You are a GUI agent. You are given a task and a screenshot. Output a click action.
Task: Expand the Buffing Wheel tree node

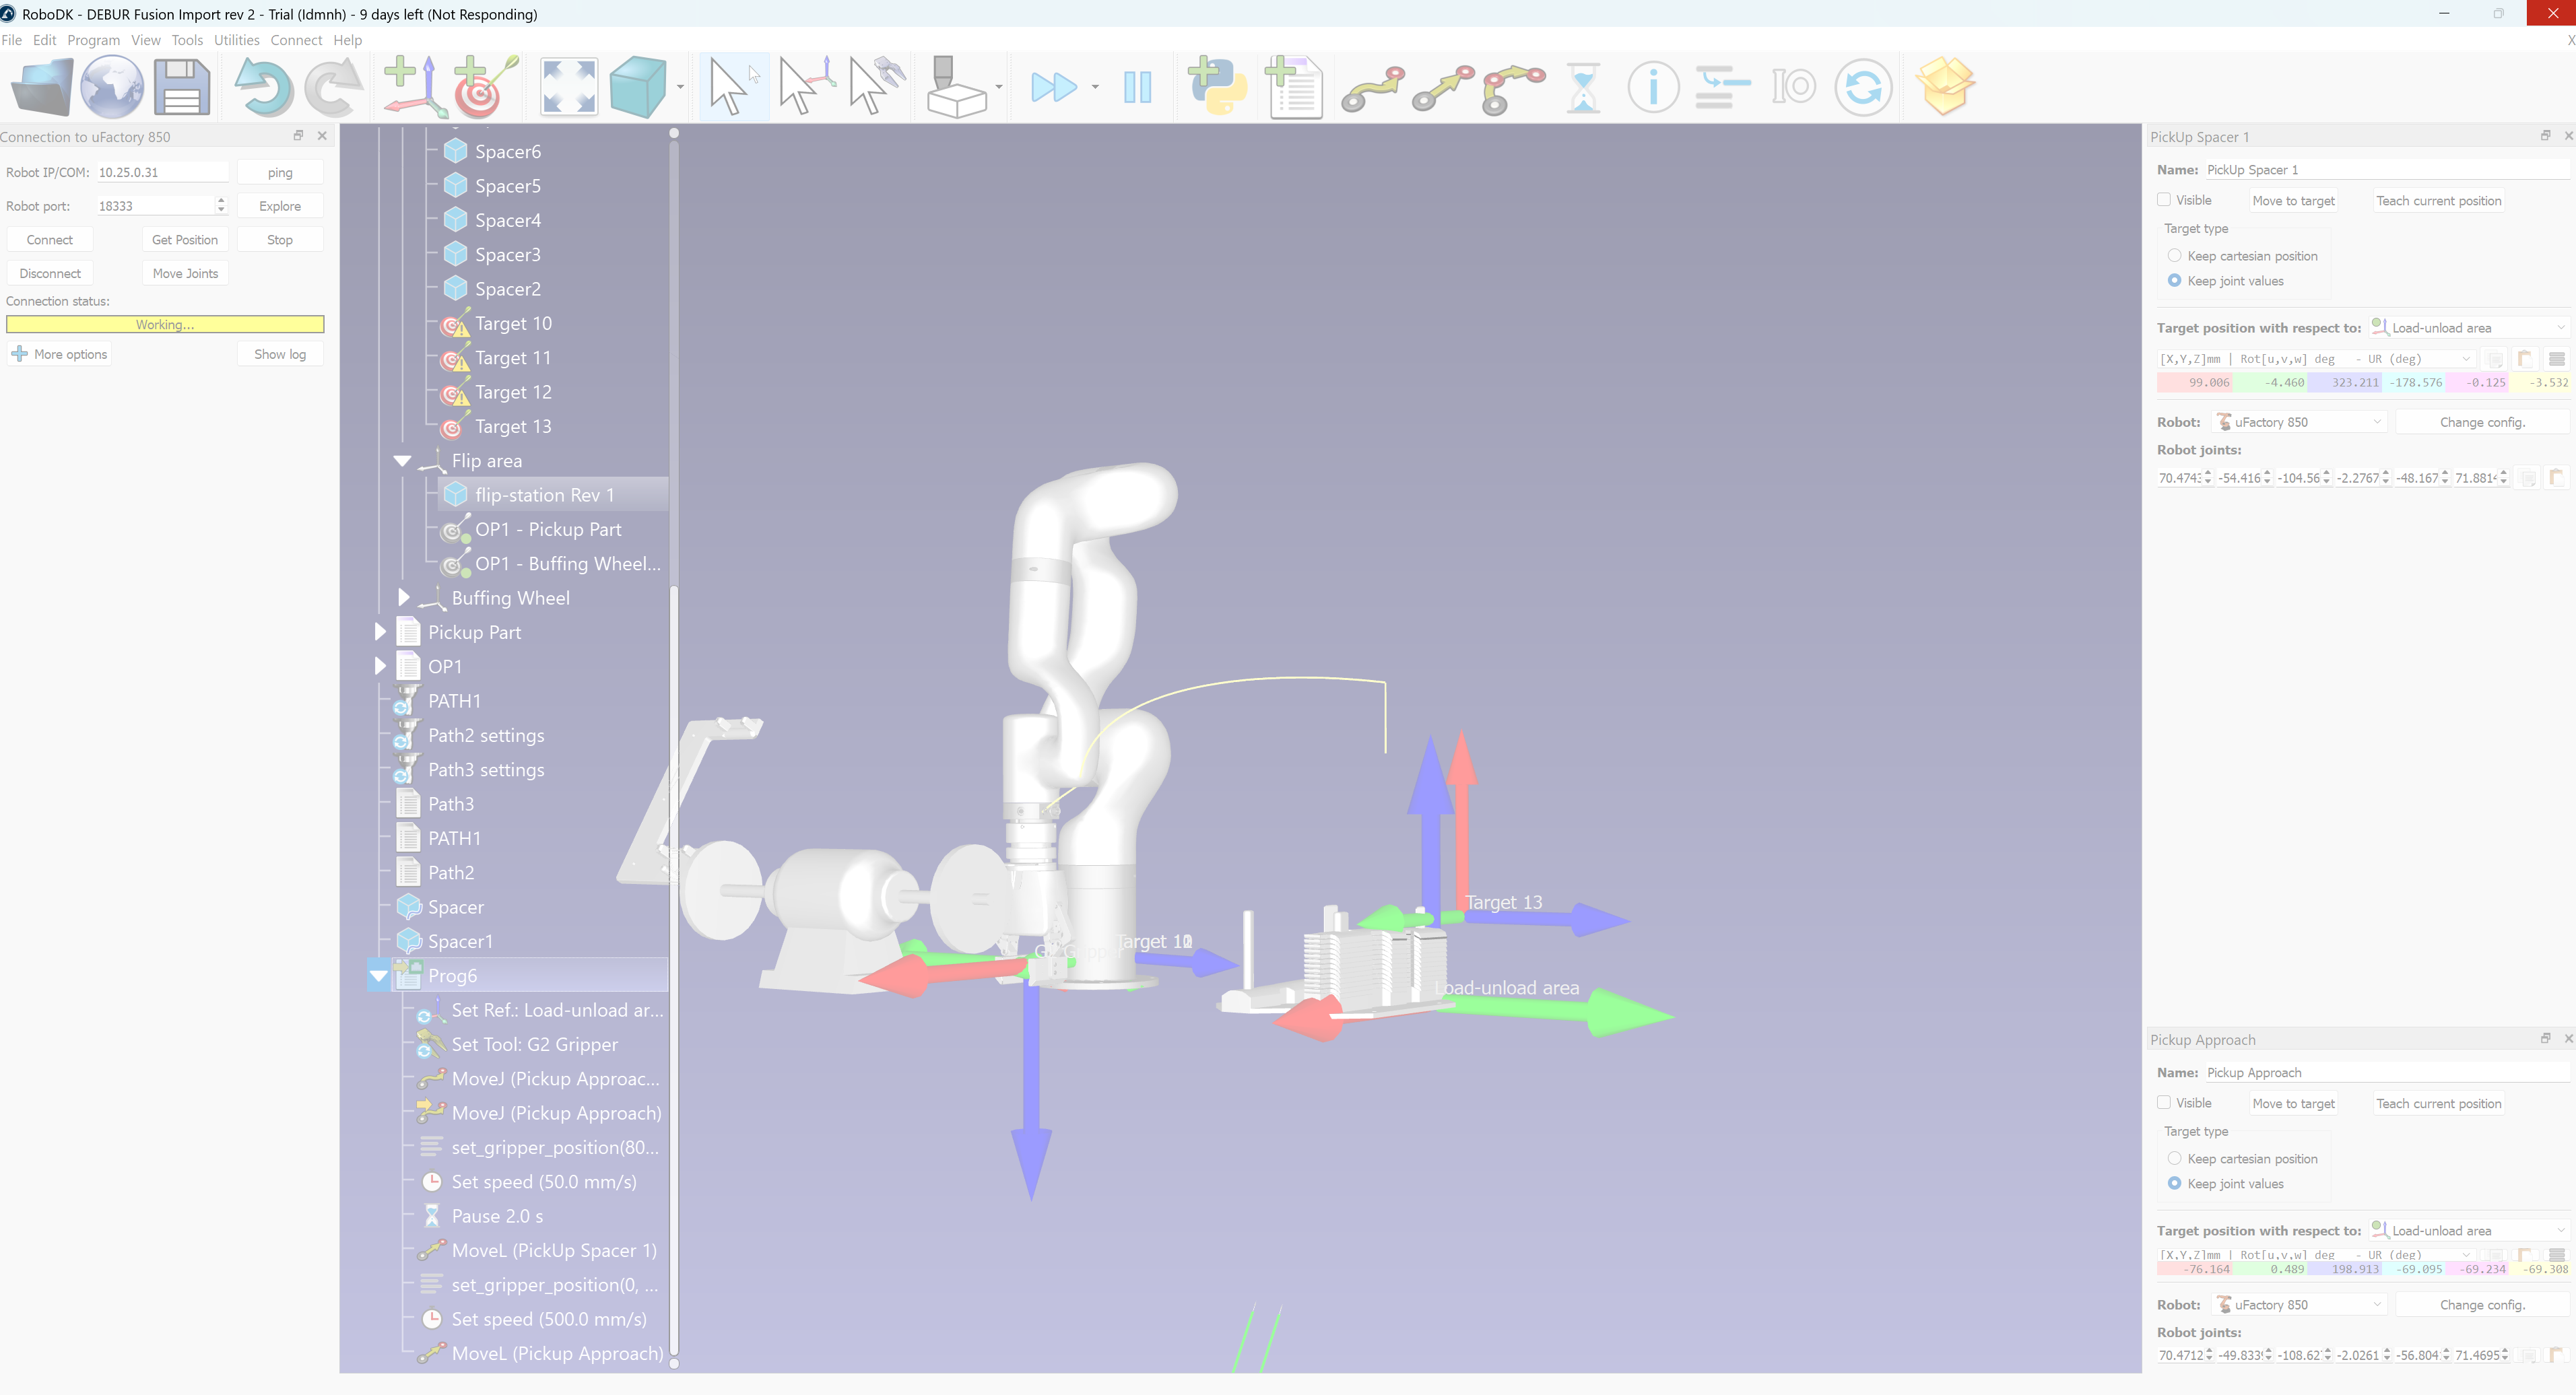click(x=403, y=597)
